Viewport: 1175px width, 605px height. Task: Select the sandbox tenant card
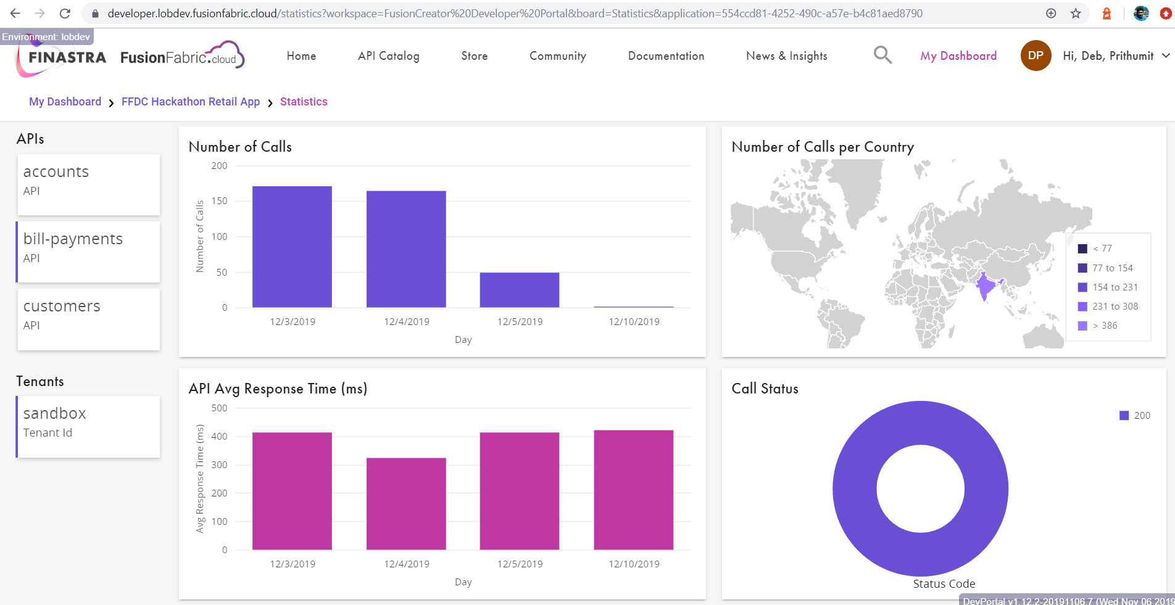coord(88,427)
